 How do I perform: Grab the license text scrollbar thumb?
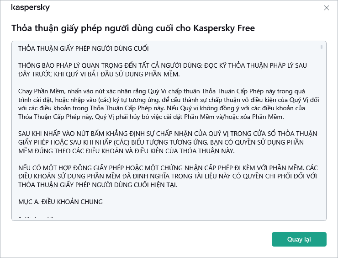(x=322, y=47)
